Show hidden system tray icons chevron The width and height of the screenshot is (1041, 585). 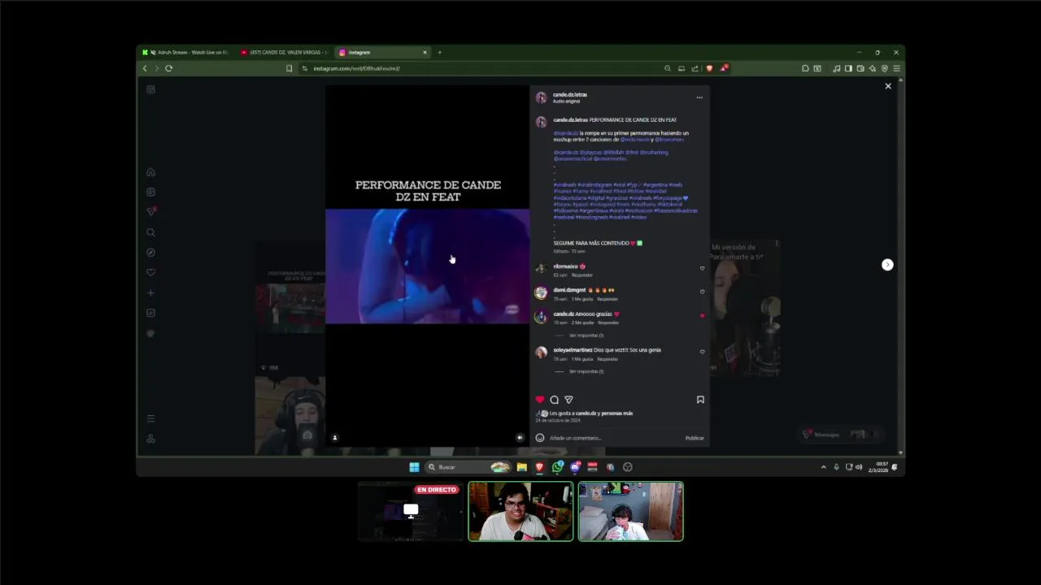(x=823, y=467)
